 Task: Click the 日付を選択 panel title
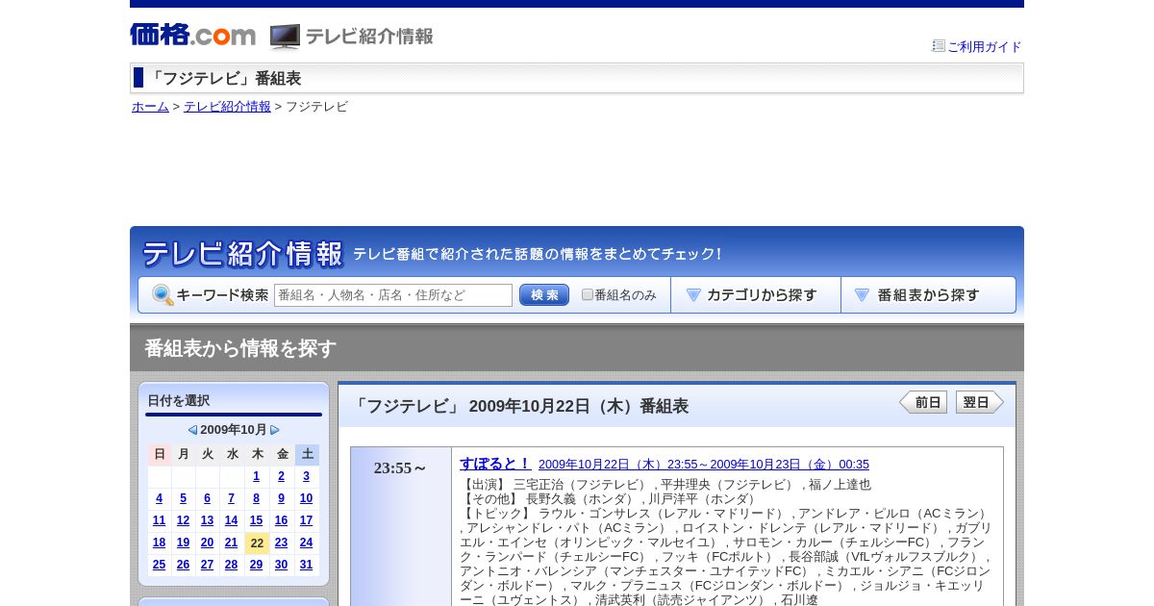(x=178, y=400)
